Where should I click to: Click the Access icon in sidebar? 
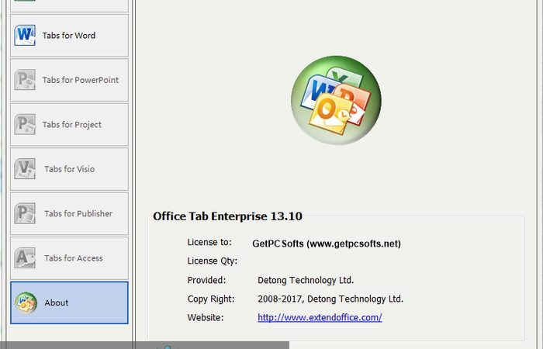pyautogui.click(x=25, y=258)
